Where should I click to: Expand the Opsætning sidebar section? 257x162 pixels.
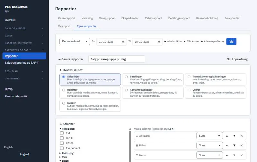tap(24, 79)
